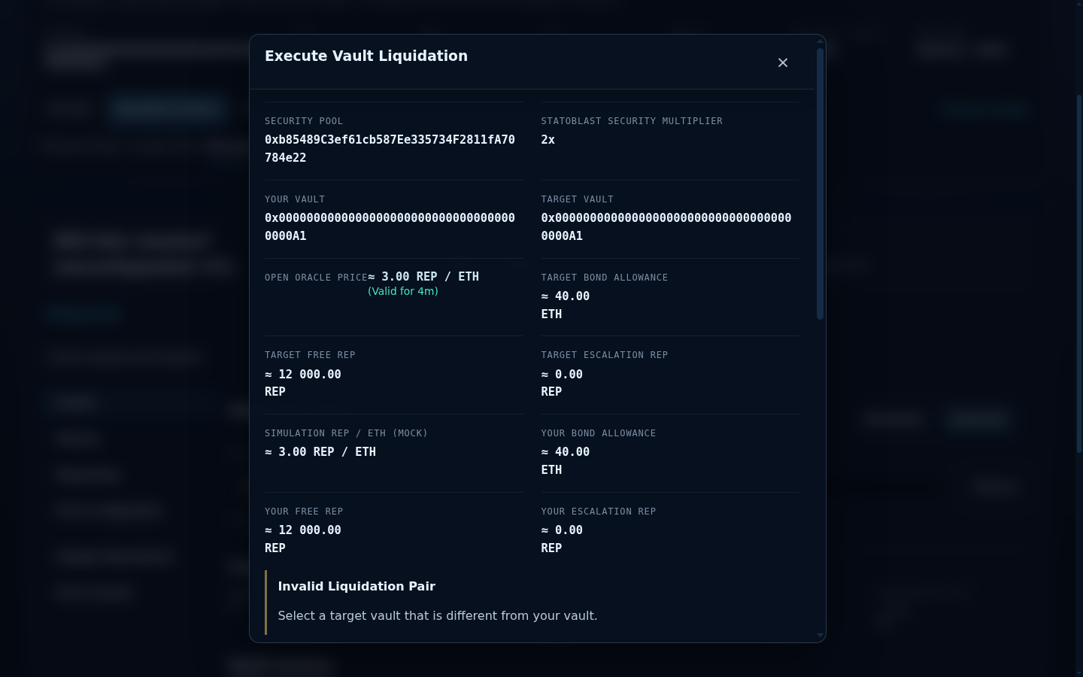Image resolution: width=1083 pixels, height=677 pixels.
Task: Click the select different target vault message
Action: [x=438, y=615]
